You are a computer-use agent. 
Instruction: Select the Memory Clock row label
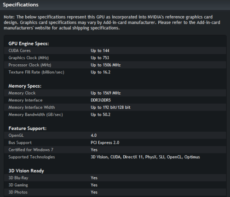click(22, 93)
